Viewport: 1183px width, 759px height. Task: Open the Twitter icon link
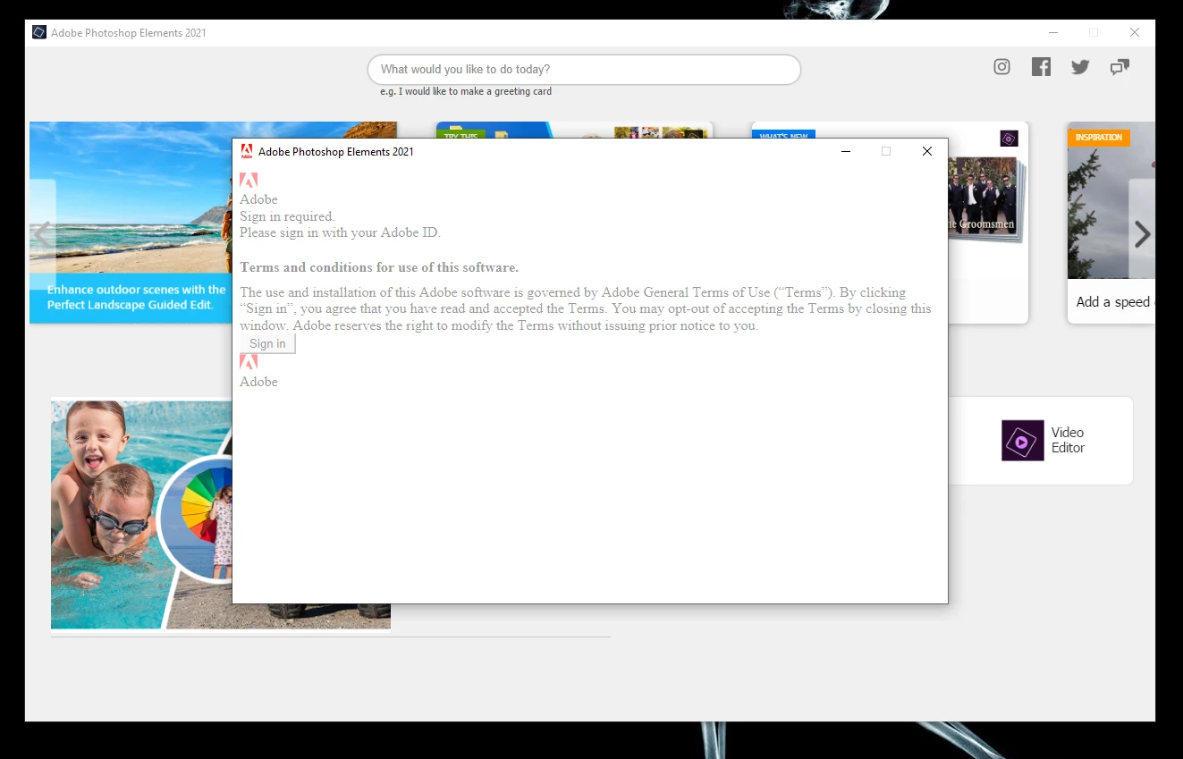pos(1080,67)
